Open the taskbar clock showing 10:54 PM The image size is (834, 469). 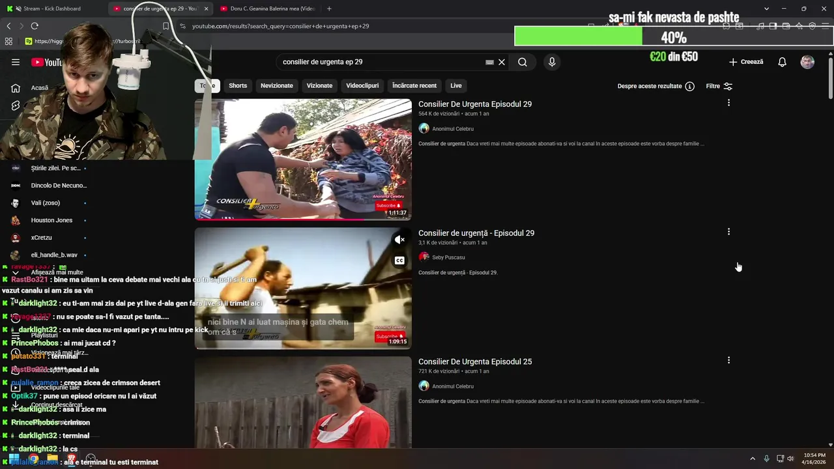click(x=814, y=459)
